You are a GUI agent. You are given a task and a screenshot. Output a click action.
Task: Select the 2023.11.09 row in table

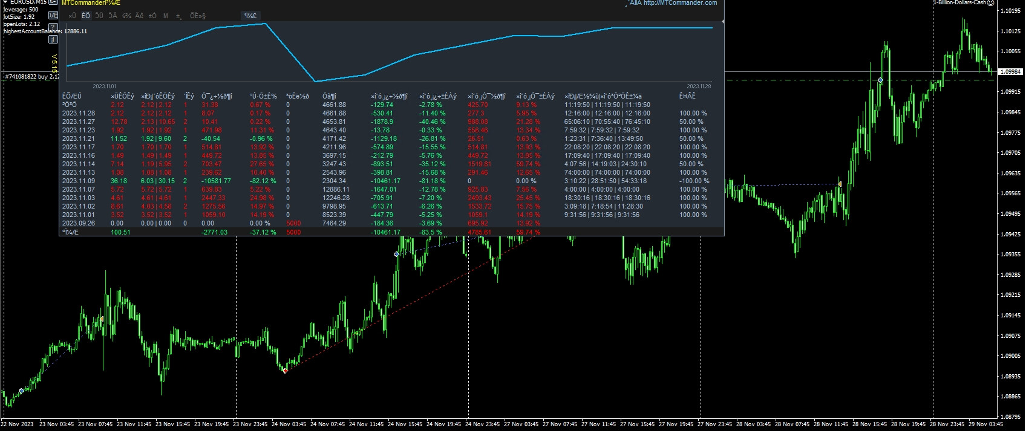79,181
